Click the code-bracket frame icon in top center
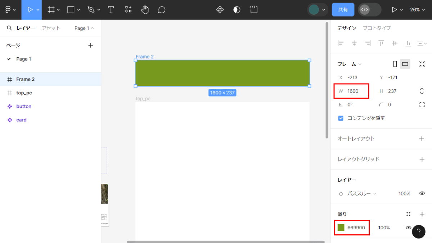Viewport: 432px width, 243px height. 253,9
